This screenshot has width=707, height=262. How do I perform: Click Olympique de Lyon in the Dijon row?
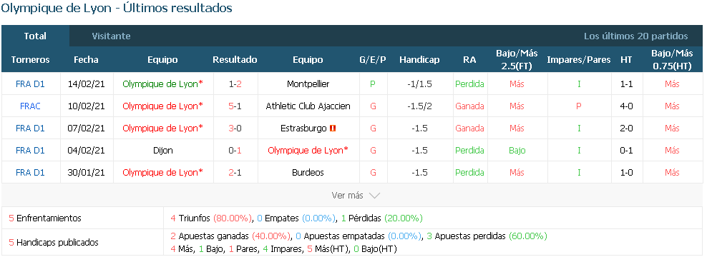pos(308,151)
